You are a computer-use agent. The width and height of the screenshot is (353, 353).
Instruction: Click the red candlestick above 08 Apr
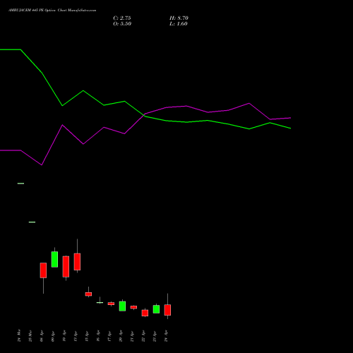[43, 270]
